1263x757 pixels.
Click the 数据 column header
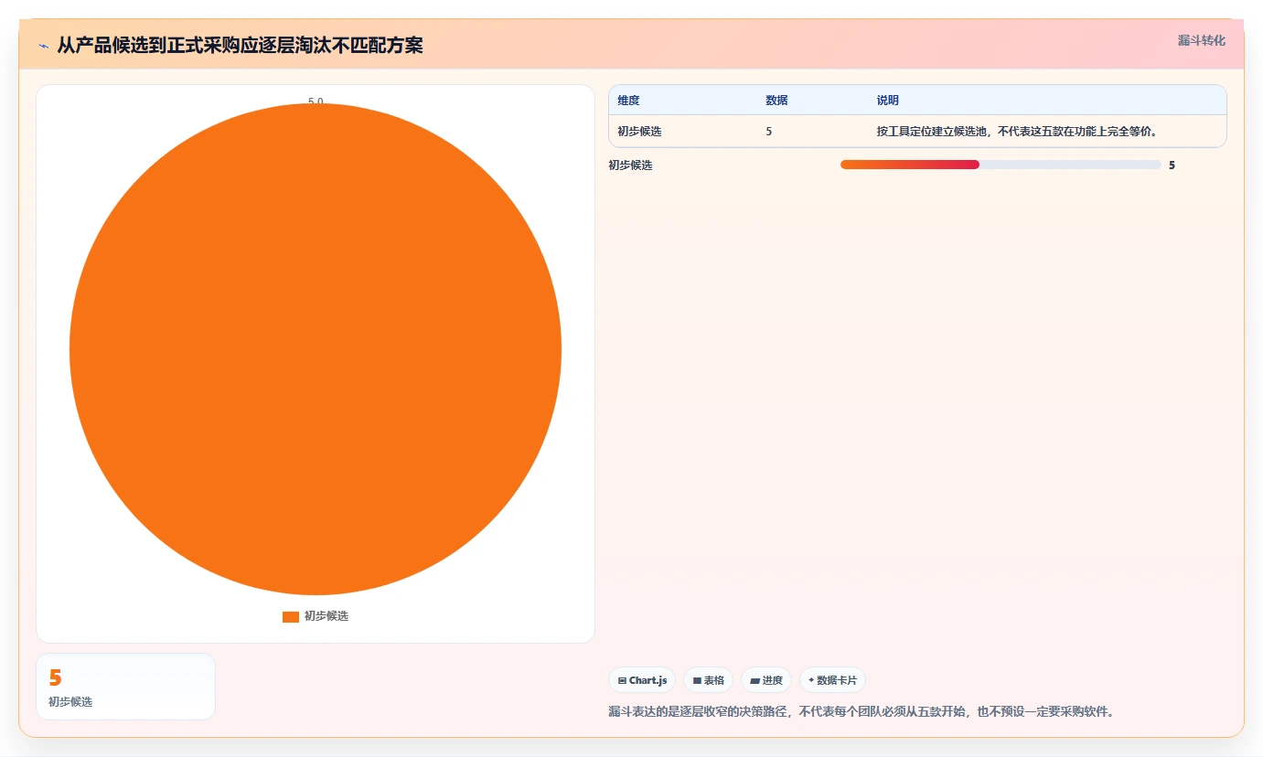[x=776, y=101]
